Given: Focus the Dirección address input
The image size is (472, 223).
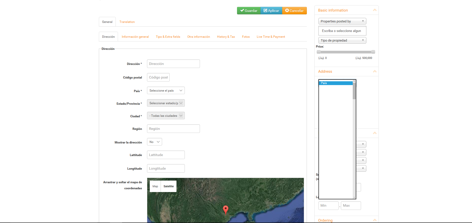Looking at the screenshot, I should (173, 64).
